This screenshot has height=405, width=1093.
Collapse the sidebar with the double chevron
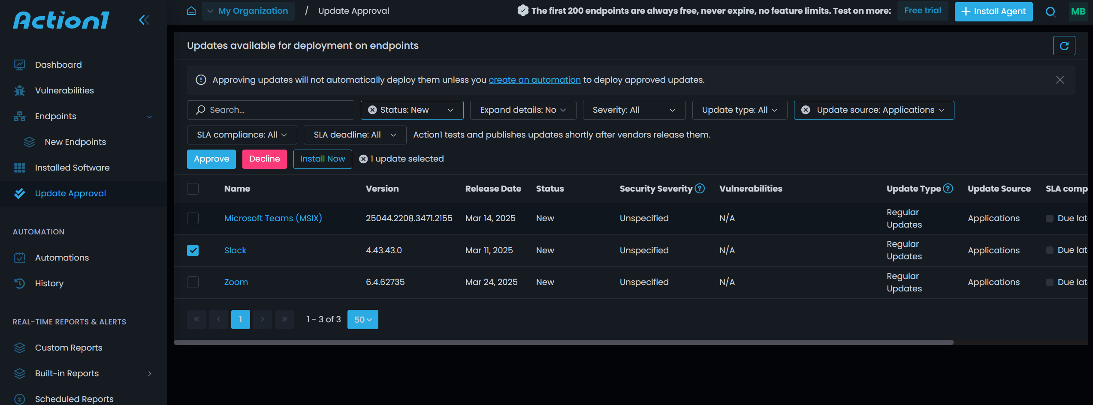click(144, 20)
